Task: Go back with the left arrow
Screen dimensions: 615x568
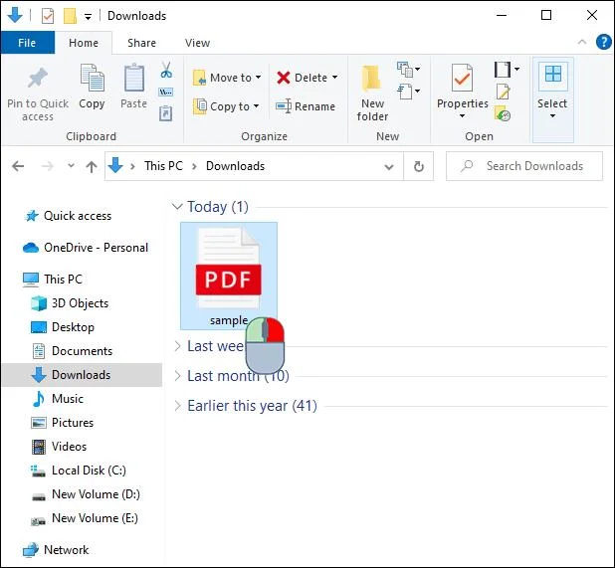Action: [18, 166]
